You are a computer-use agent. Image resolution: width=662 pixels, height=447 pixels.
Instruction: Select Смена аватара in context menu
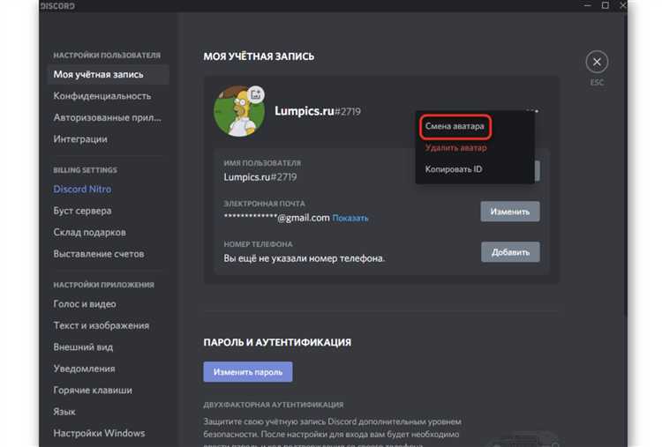[455, 126]
